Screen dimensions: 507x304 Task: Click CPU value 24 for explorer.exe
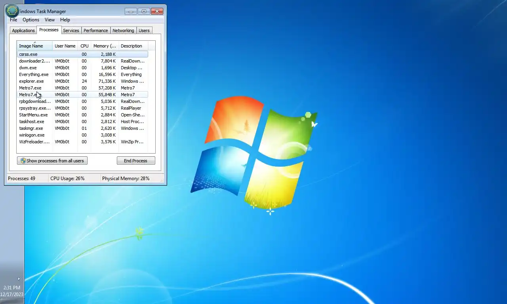pyautogui.click(x=84, y=81)
